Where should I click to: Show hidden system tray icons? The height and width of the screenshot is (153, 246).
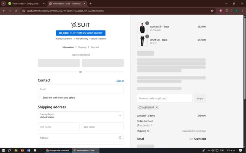pos(209,150)
